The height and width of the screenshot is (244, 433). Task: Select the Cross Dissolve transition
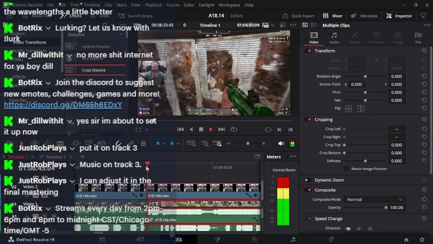coord(94,70)
